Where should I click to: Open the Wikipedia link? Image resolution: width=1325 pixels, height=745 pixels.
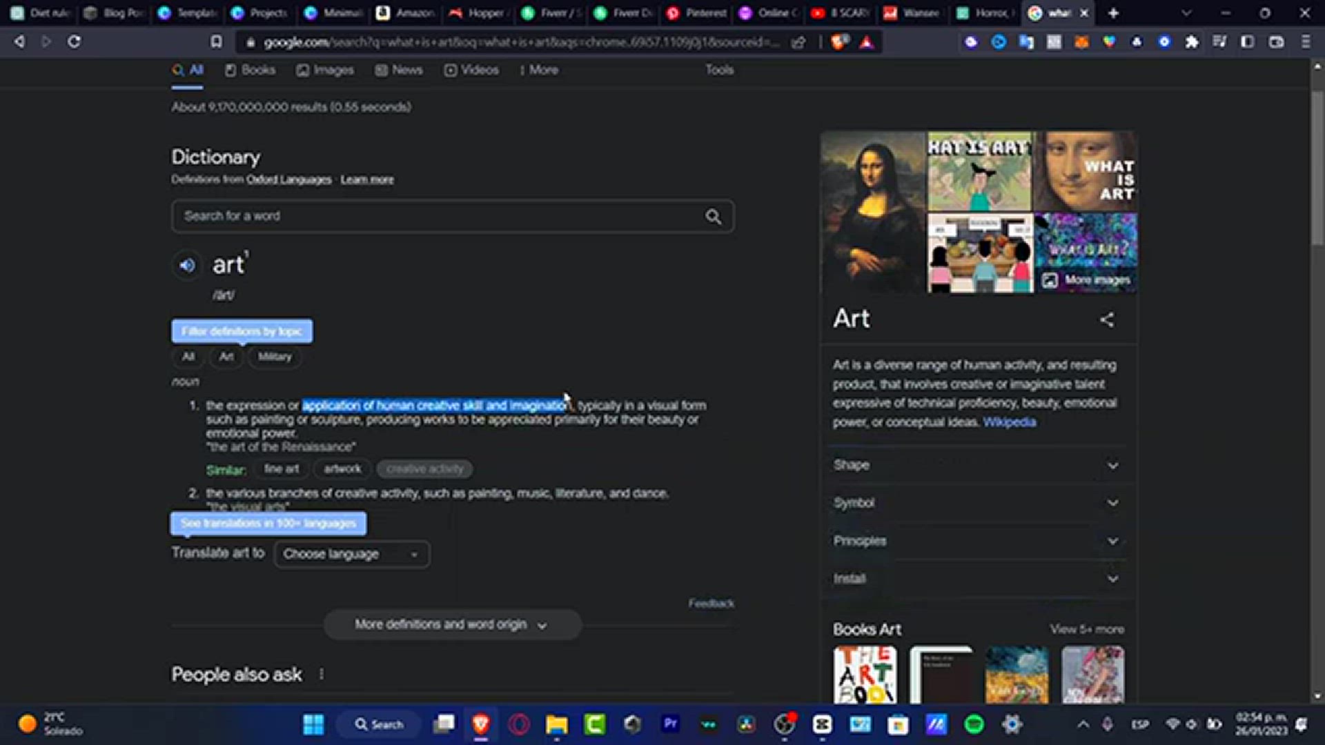(x=1009, y=422)
